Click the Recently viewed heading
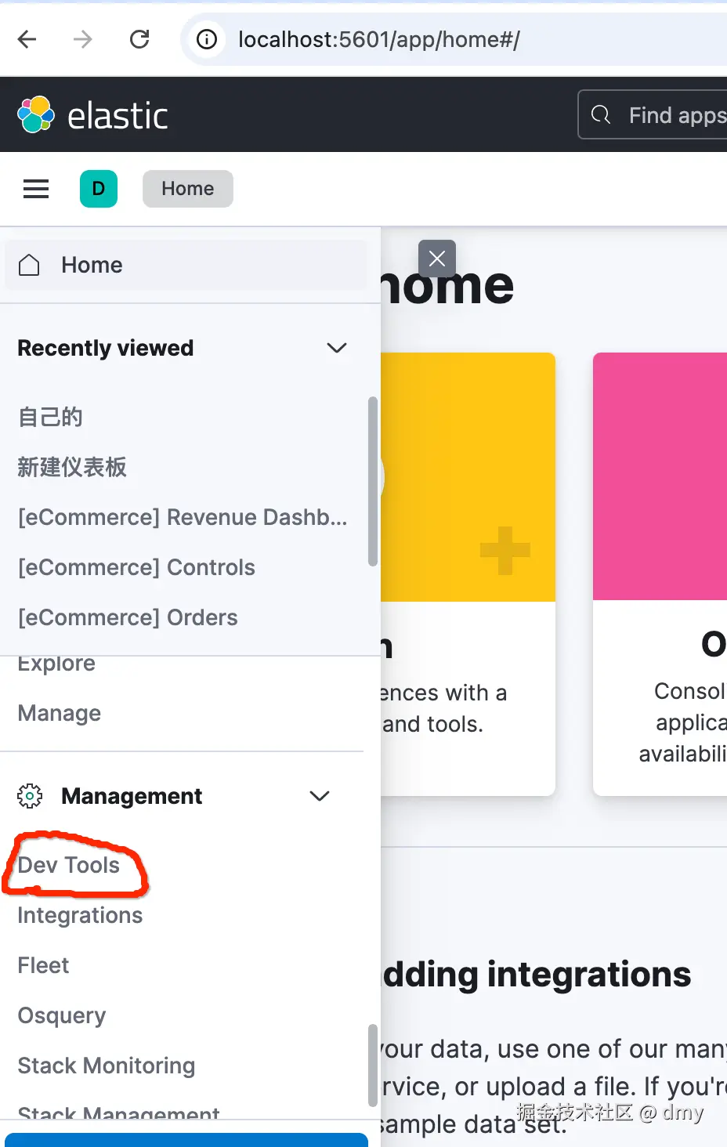Viewport: 727px width, 1147px height. pyautogui.click(x=106, y=348)
